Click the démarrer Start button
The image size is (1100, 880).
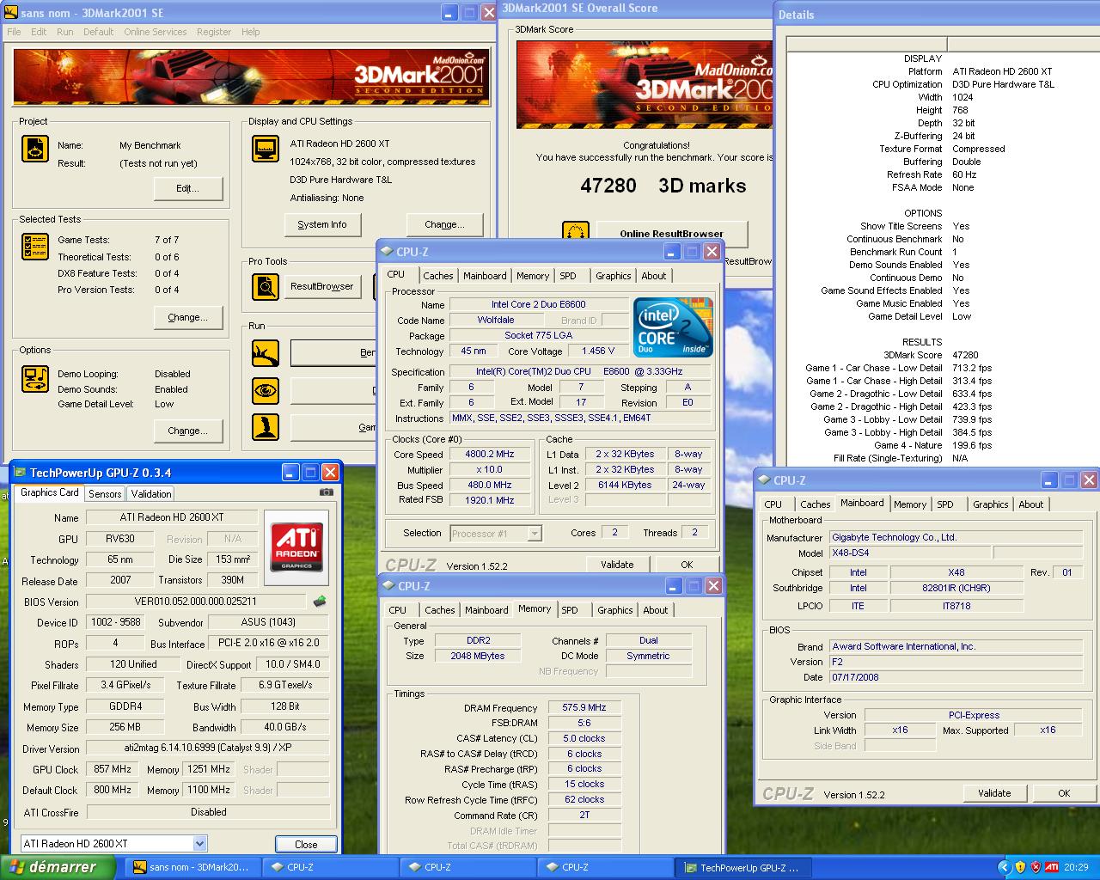(58, 867)
